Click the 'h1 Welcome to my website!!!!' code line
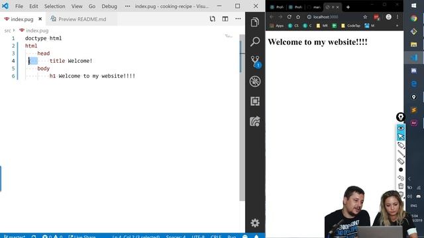The image size is (424, 238). click(92, 76)
